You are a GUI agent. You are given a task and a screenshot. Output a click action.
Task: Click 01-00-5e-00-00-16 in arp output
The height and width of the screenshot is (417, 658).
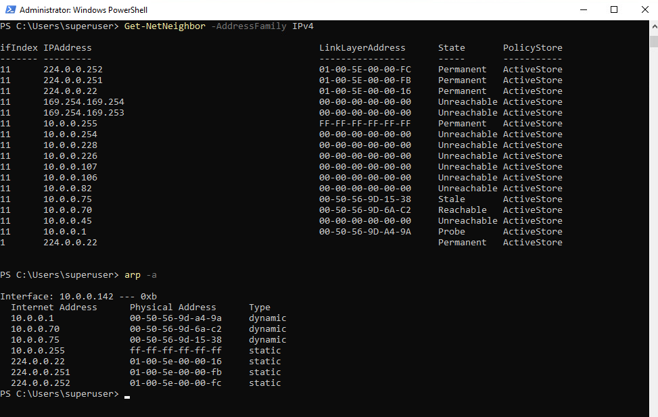[x=175, y=362]
